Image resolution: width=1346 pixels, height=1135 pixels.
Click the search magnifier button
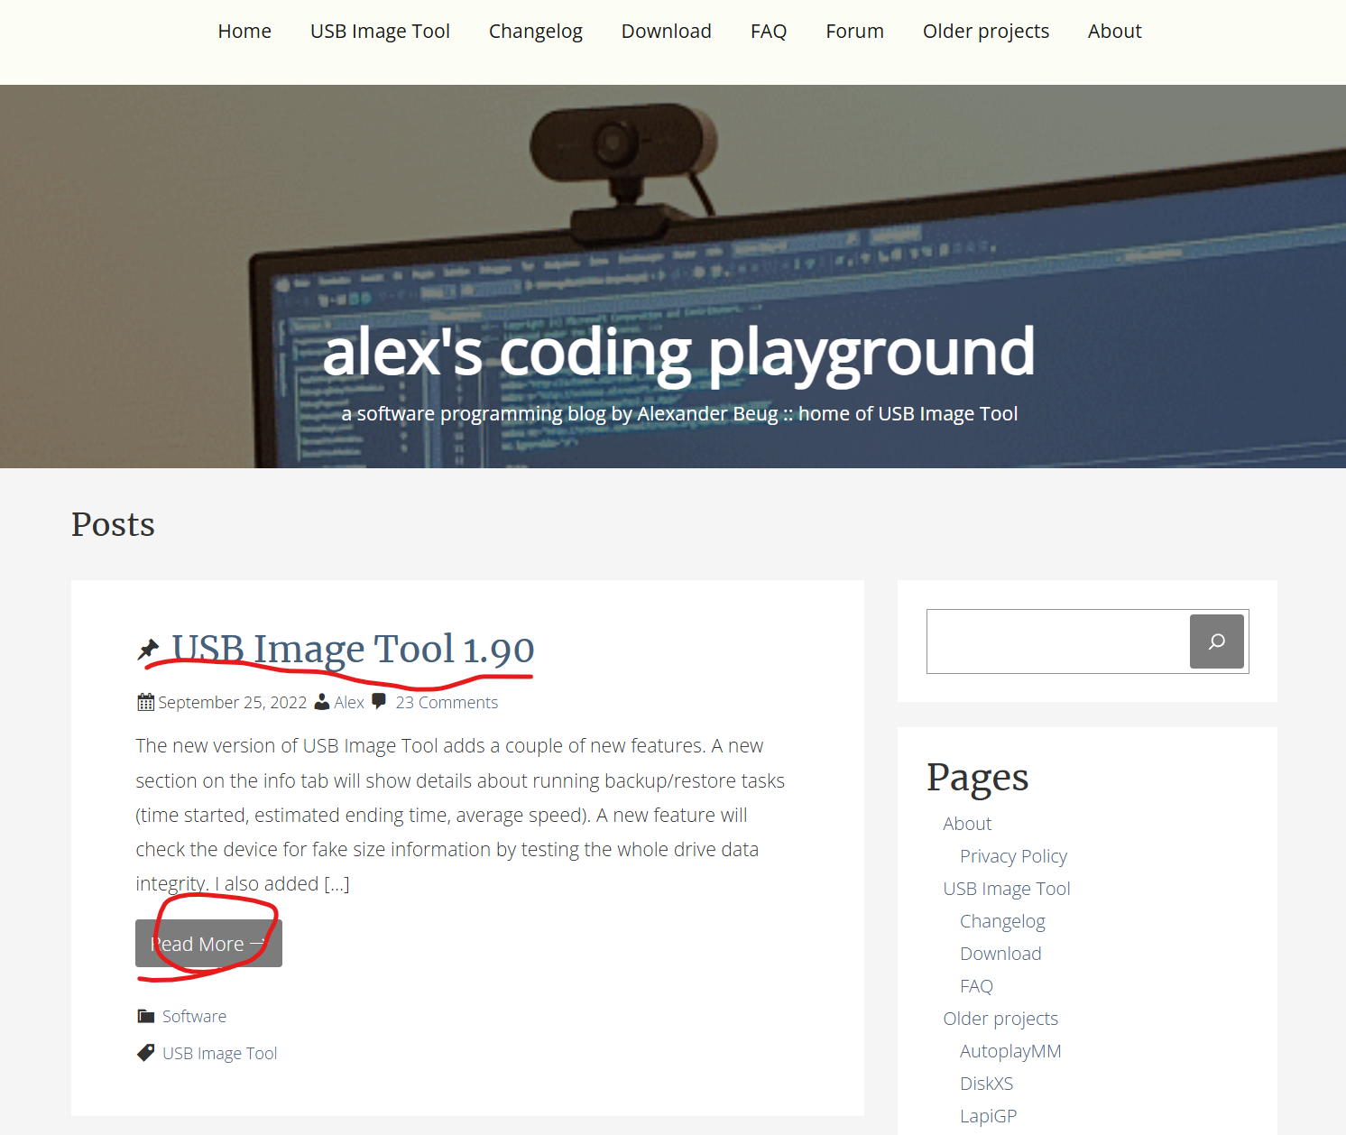(x=1216, y=641)
